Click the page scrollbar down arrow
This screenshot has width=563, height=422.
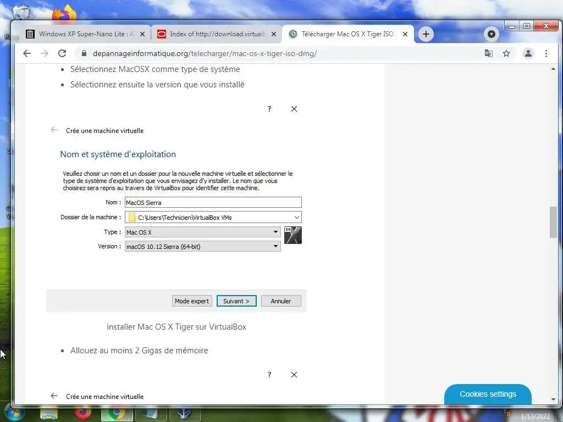coord(553,399)
